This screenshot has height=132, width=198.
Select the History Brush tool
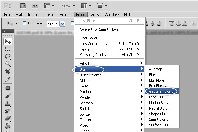[x=8, y=111]
